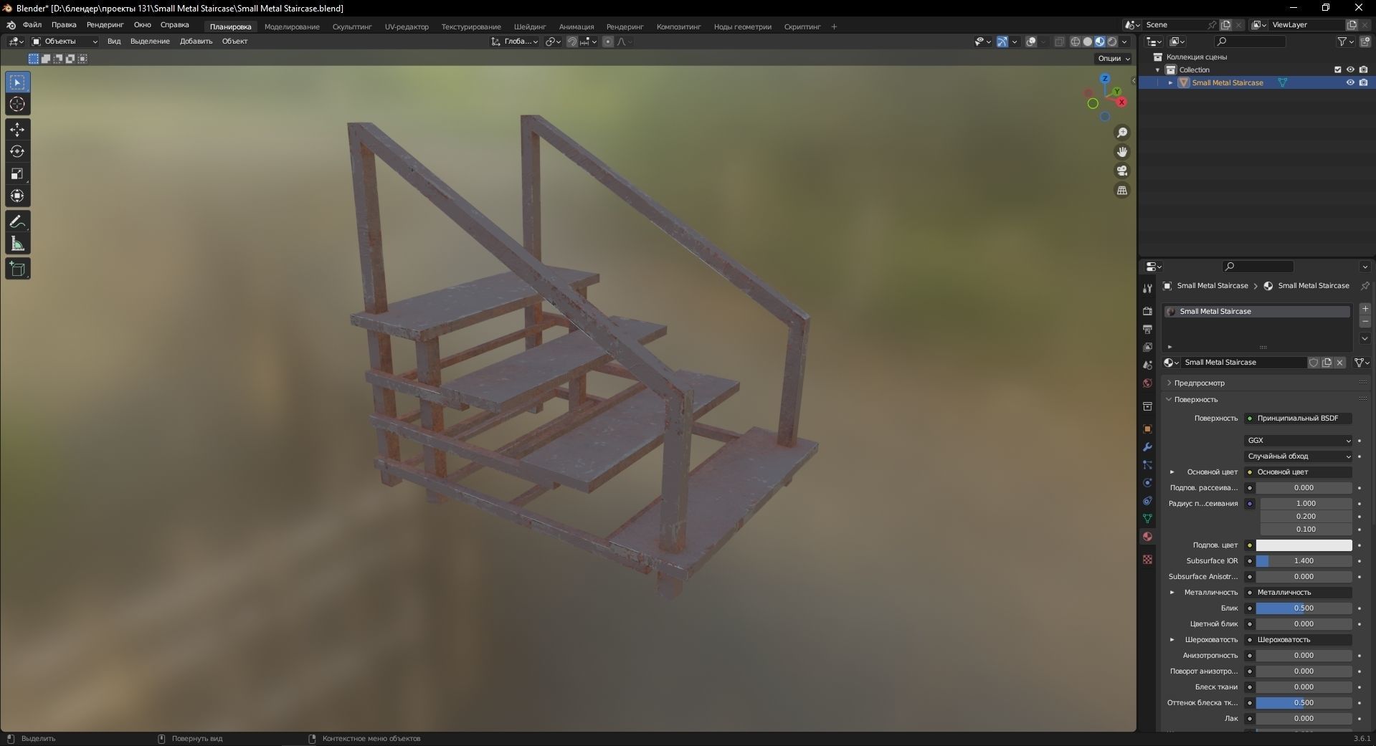The image size is (1376, 746).
Task: Expand the Предпросмотр panel
Action: 1199,383
